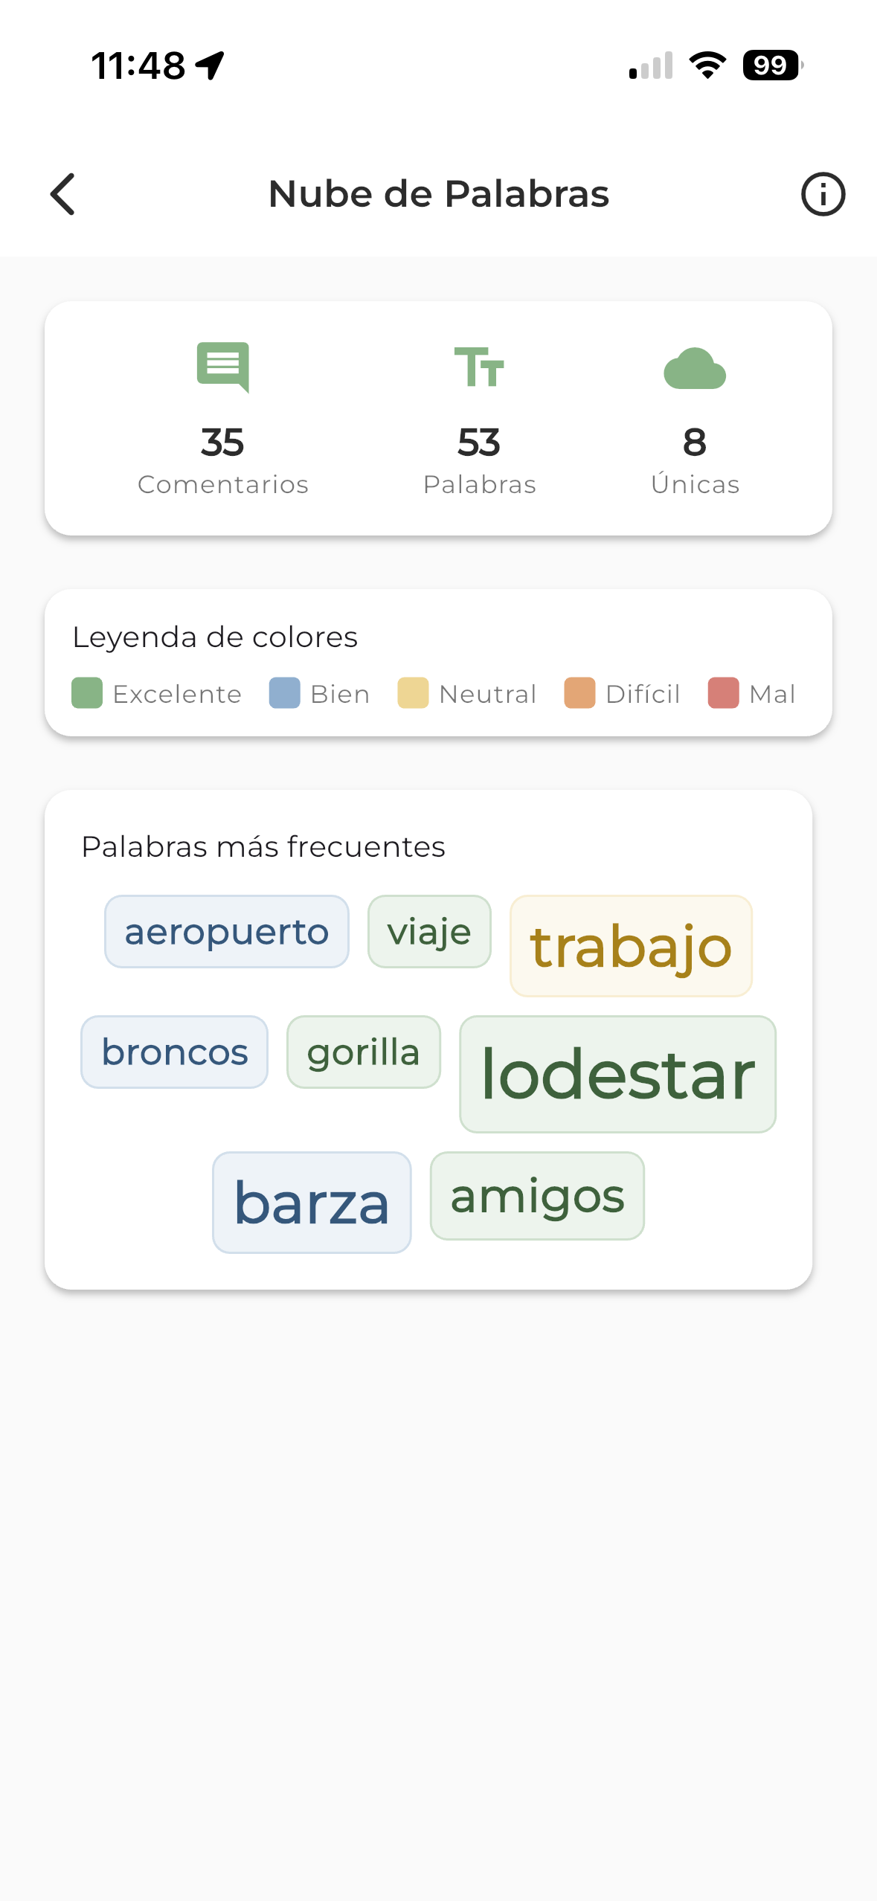The width and height of the screenshot is (877, 1901).
Task: Open the 'aeropuerto' word chip
Action: click(x=227, y=931)
